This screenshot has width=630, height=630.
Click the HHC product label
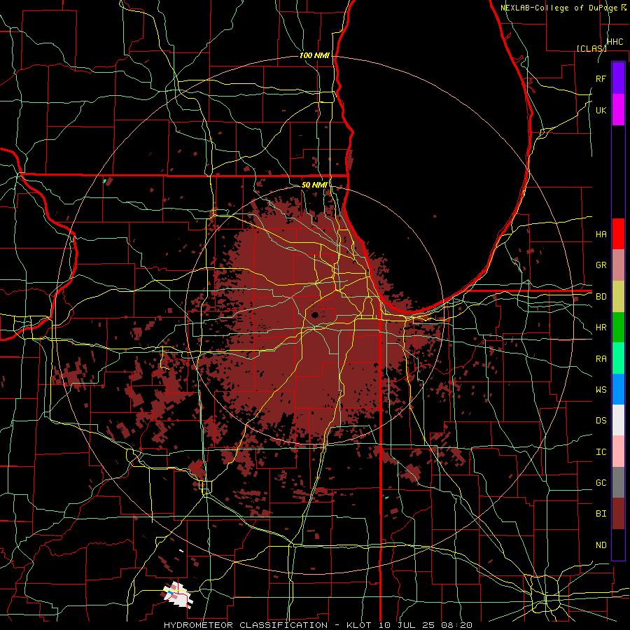click(615, 42)
